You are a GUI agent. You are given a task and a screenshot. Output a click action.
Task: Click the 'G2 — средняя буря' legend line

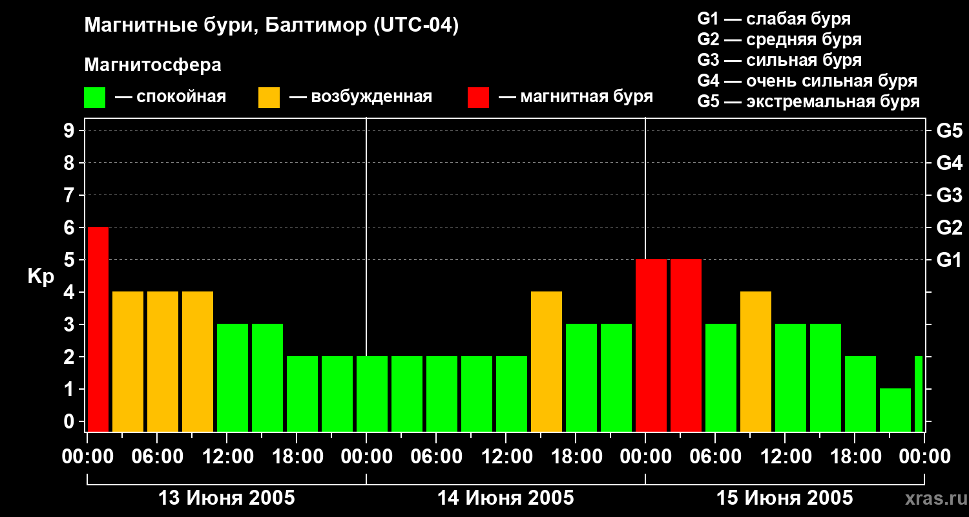pyautogui.click(x=779, y=39)
